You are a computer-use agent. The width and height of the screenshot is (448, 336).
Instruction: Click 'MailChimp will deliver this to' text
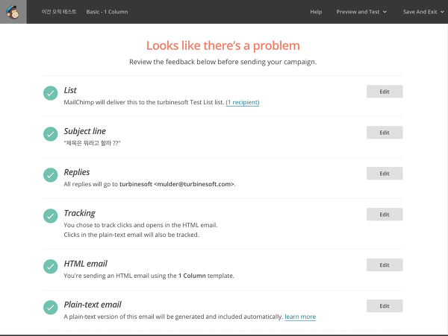tap(144, 102)
